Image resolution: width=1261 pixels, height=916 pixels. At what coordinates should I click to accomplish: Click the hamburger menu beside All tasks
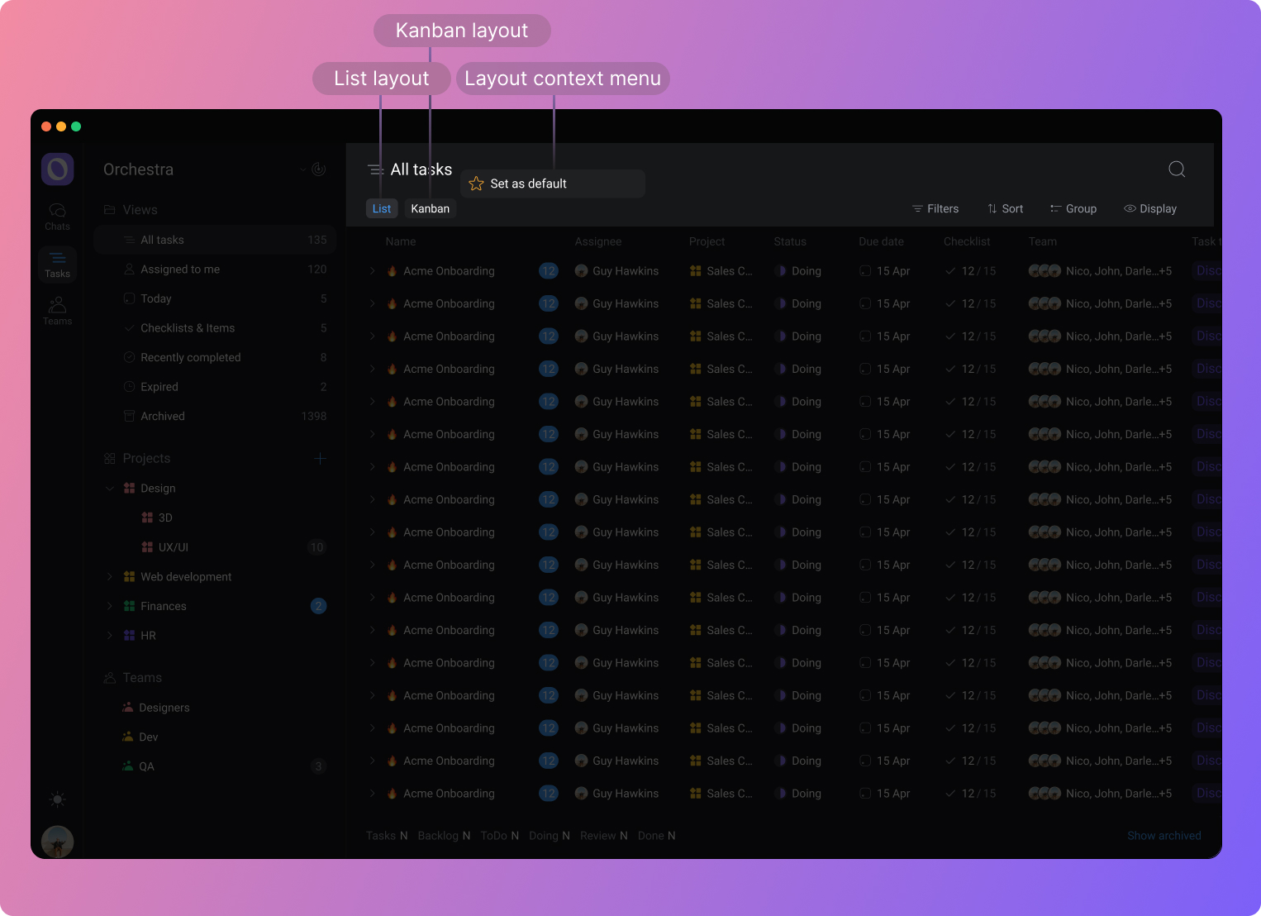(375, 169)
